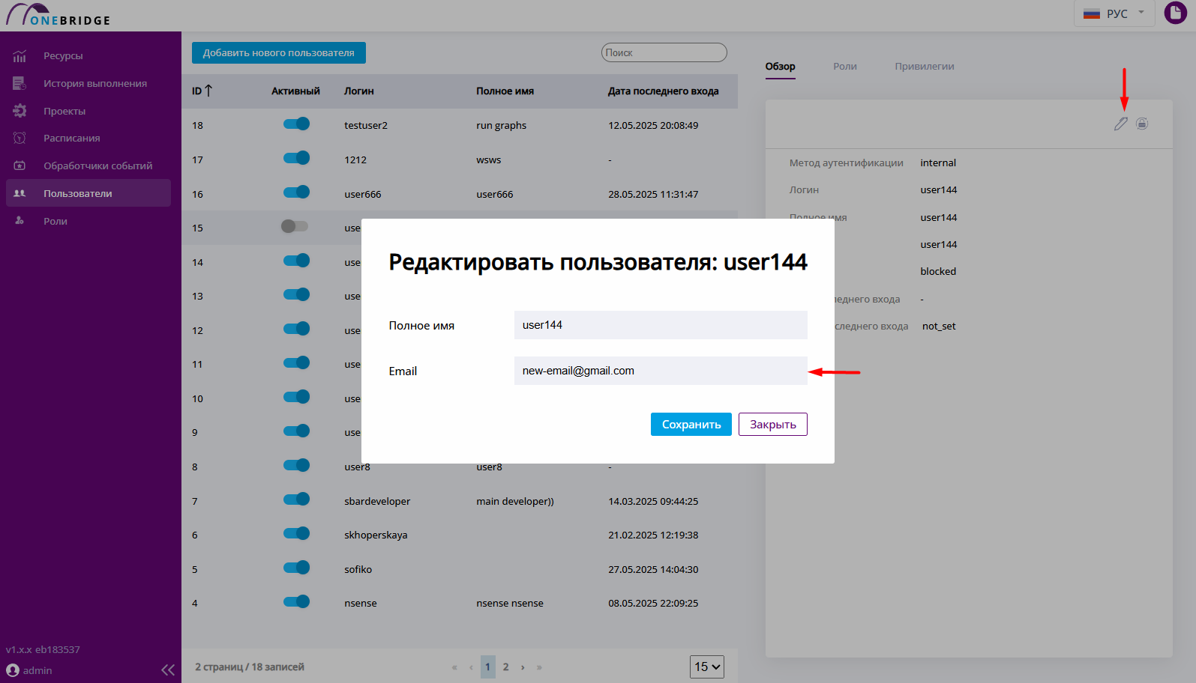Sort by Логин column header
This screenshot has width=1196, height=683.
(x=359, y=91)
